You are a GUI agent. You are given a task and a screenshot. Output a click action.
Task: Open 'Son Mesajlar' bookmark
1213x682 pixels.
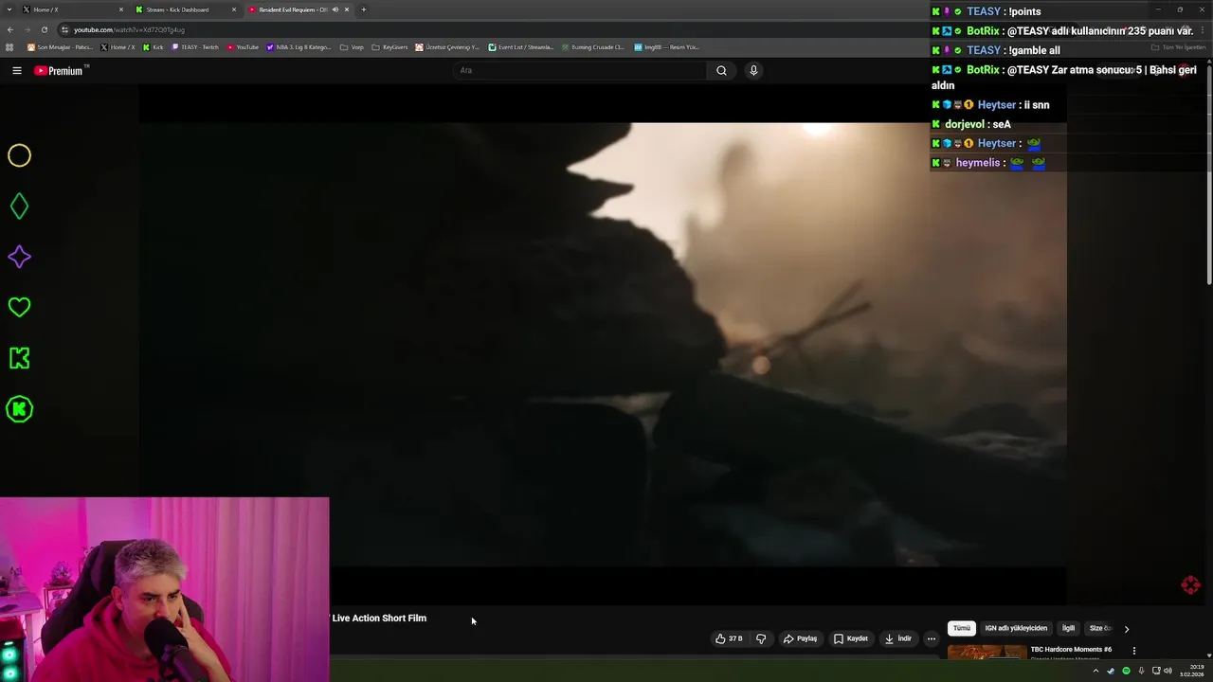[x=60, y=47]
